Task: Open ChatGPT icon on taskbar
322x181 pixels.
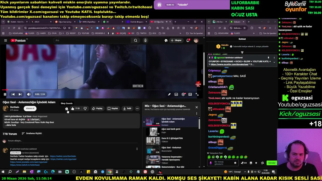Action: pos(152,172)
